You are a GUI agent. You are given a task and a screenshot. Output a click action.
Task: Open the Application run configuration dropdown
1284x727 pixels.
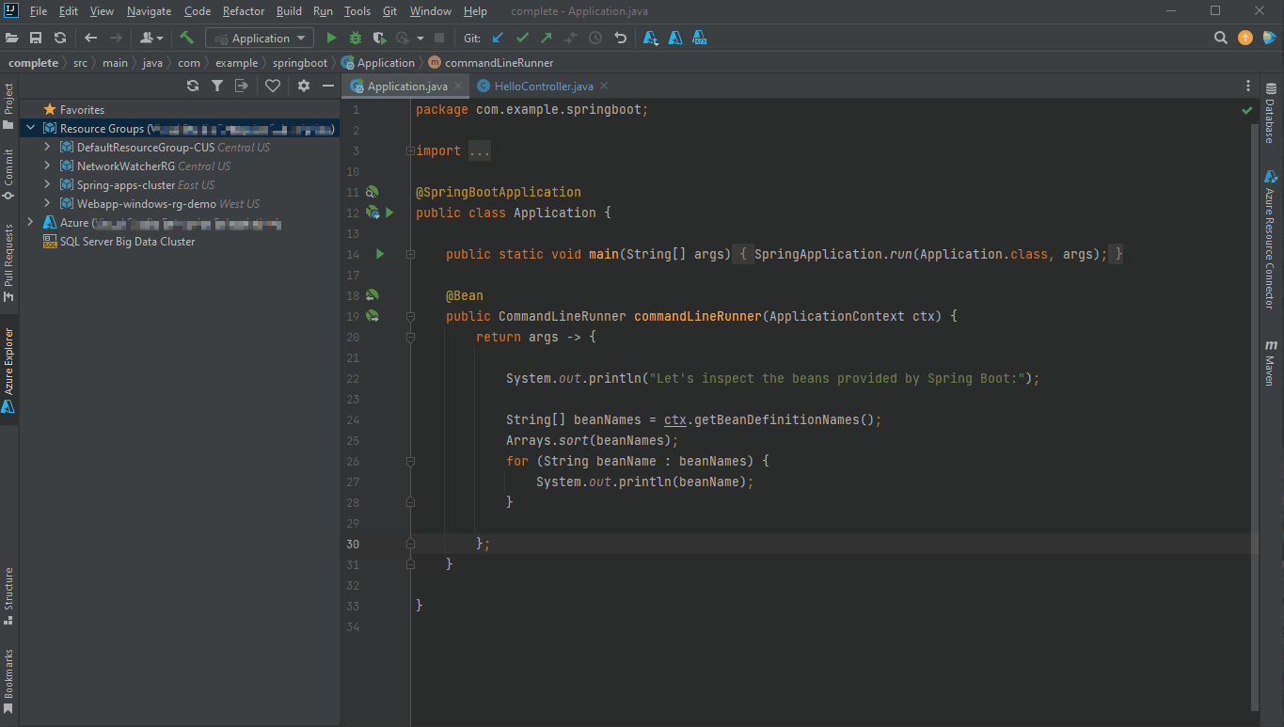[260, 39]
